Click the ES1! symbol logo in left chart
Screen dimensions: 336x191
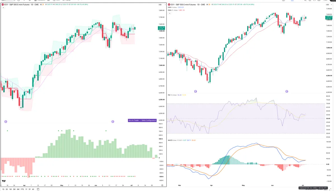[x=3, y=4]
